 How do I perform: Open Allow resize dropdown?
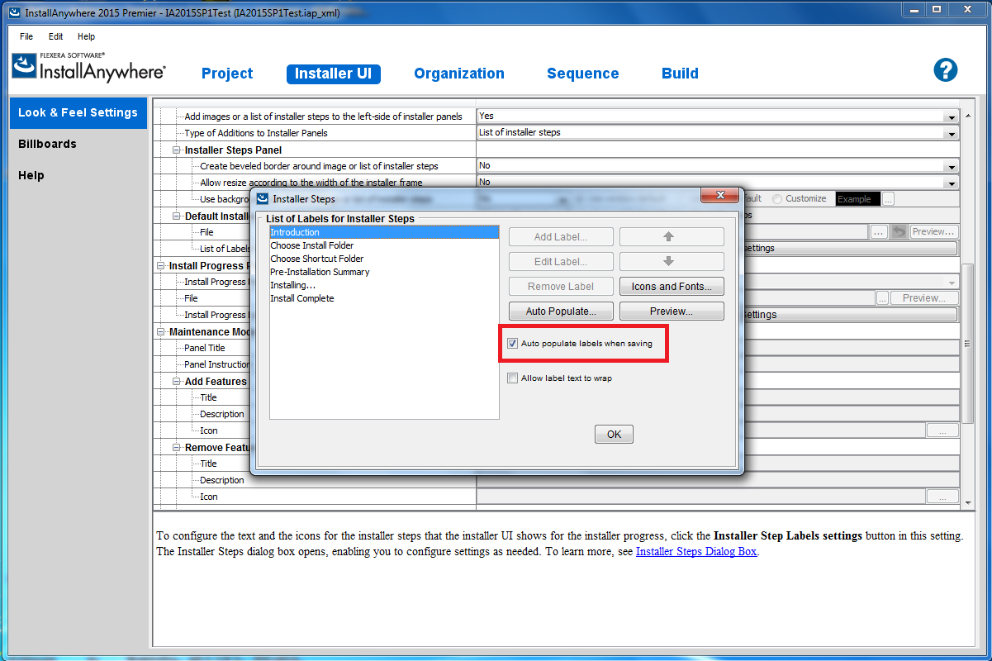[x=952, y=183]
